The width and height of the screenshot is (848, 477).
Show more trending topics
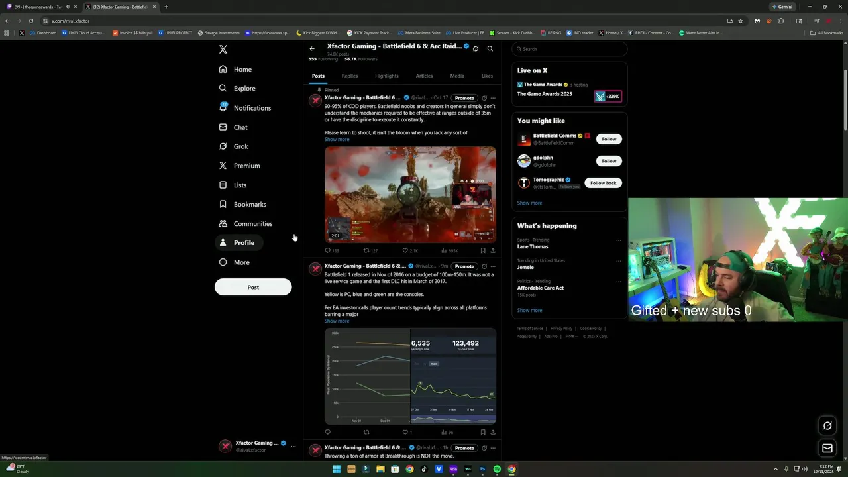tap(529, 311)
